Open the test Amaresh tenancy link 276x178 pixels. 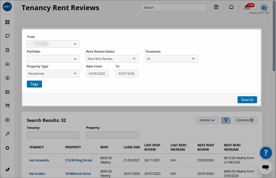(x=39, y=160)
